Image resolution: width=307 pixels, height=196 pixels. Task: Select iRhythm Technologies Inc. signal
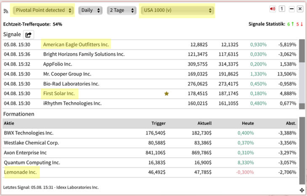point(150,103)
